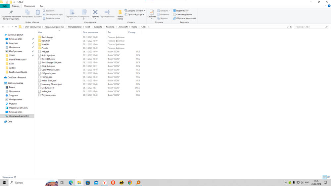
Task: Open Простой доступ dropdown
Action: pyautogui.click(x=134, y=14)
